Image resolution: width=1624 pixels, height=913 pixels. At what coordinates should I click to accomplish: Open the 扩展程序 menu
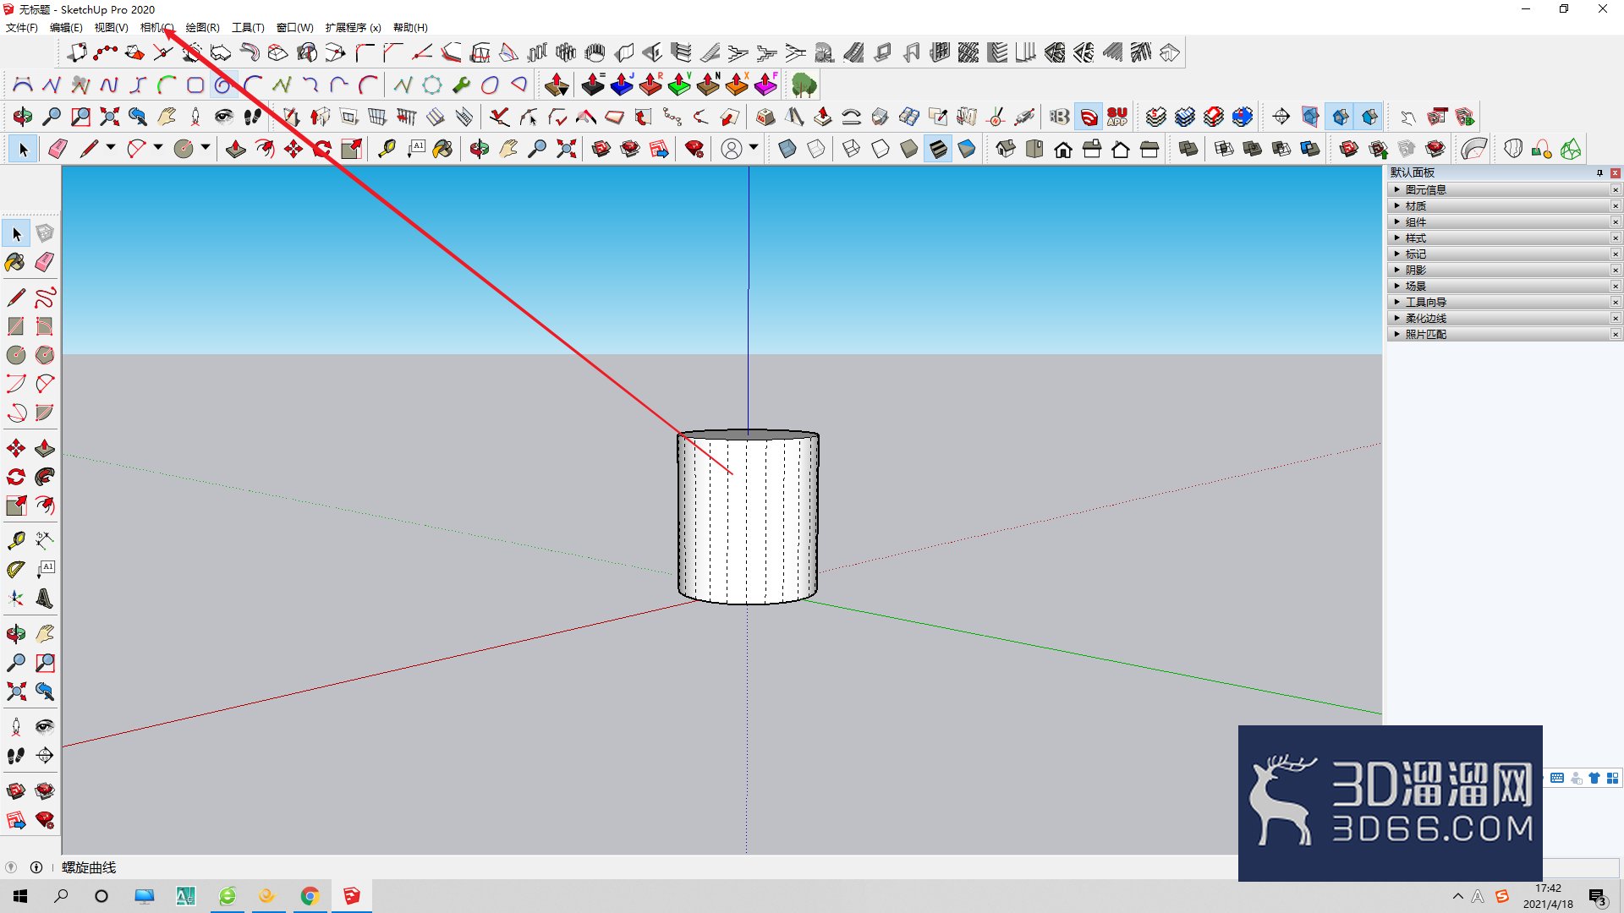tap(353, 28)
